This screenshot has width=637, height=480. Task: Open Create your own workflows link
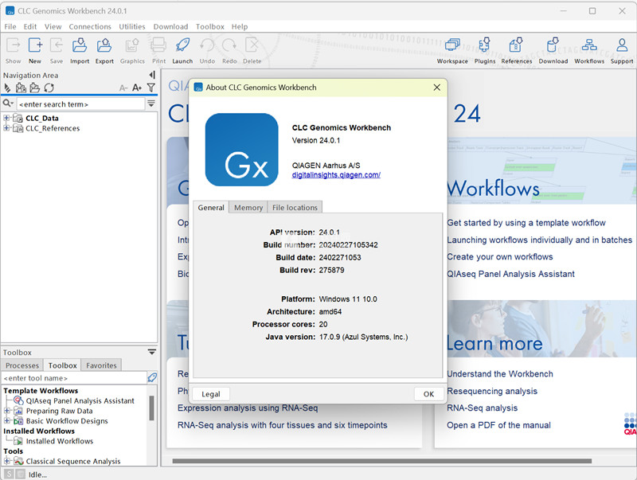(x=500, y=256)
